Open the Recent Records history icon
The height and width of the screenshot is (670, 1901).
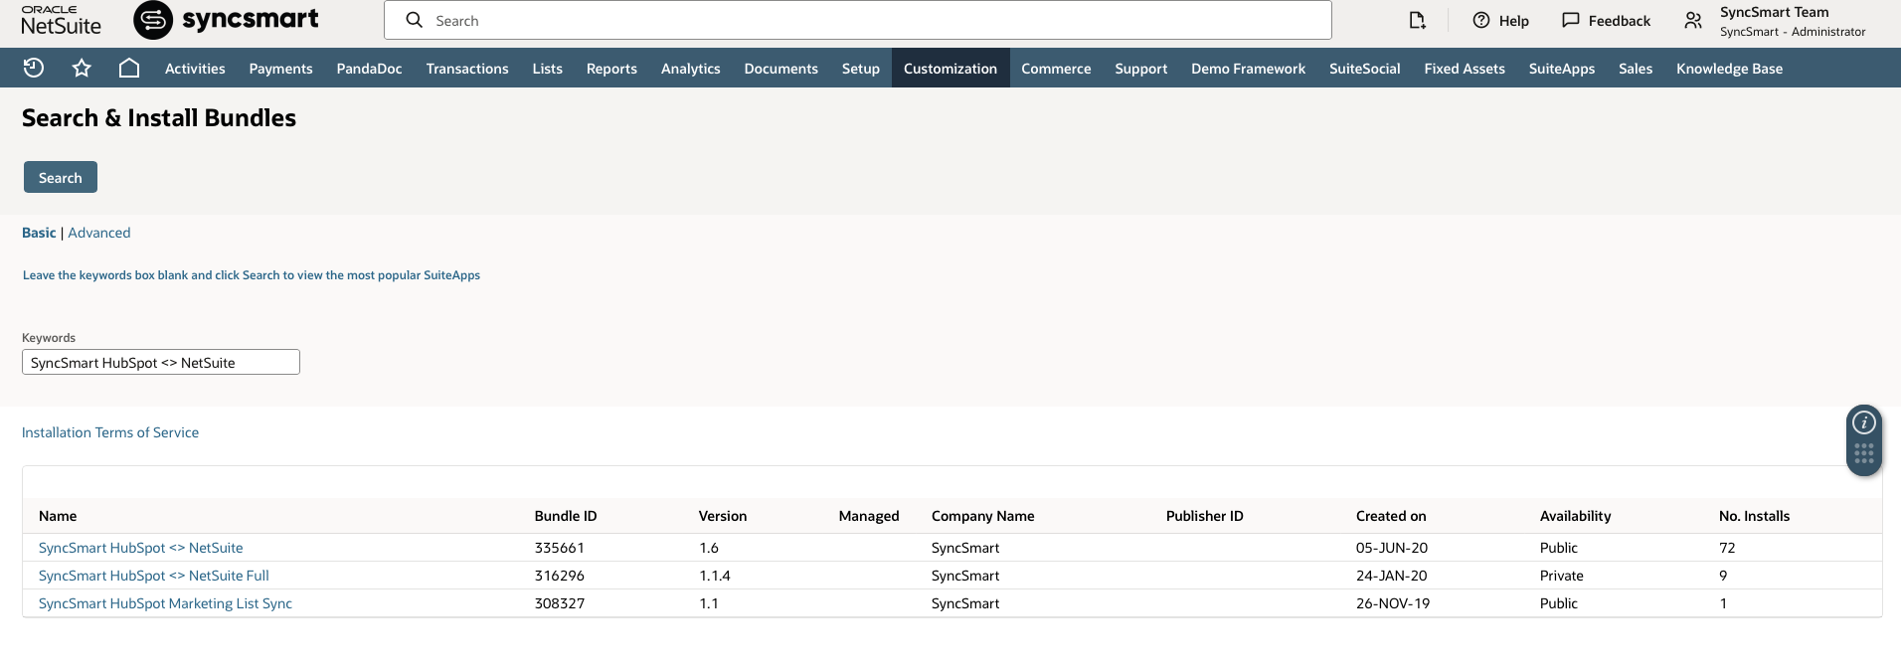coord(34,68)
